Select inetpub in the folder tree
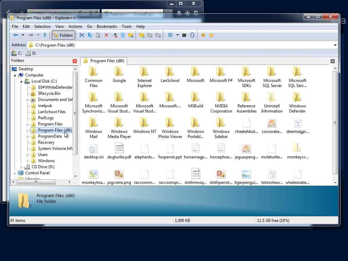 [45, 106]
